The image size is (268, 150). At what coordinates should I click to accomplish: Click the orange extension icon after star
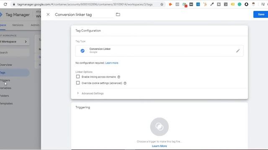(x=170, y=5)
